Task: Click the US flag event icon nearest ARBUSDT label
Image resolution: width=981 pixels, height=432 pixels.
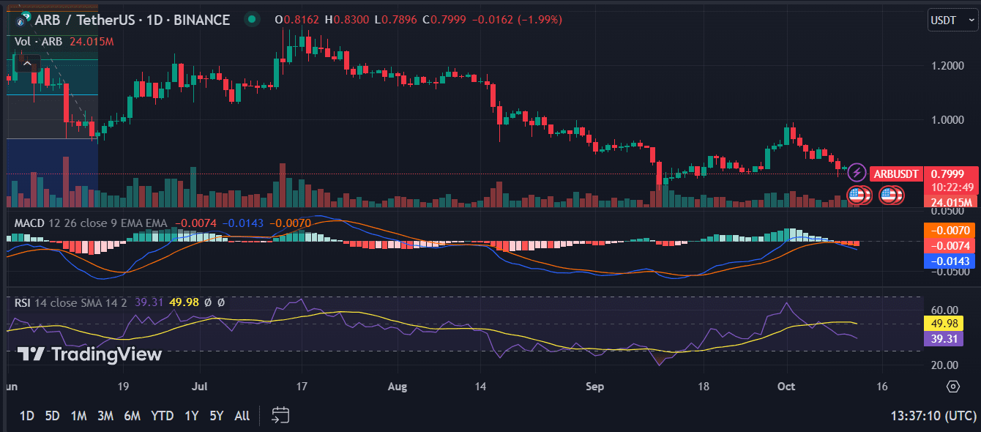Action: pyautogui.click(x=889, y=195)
